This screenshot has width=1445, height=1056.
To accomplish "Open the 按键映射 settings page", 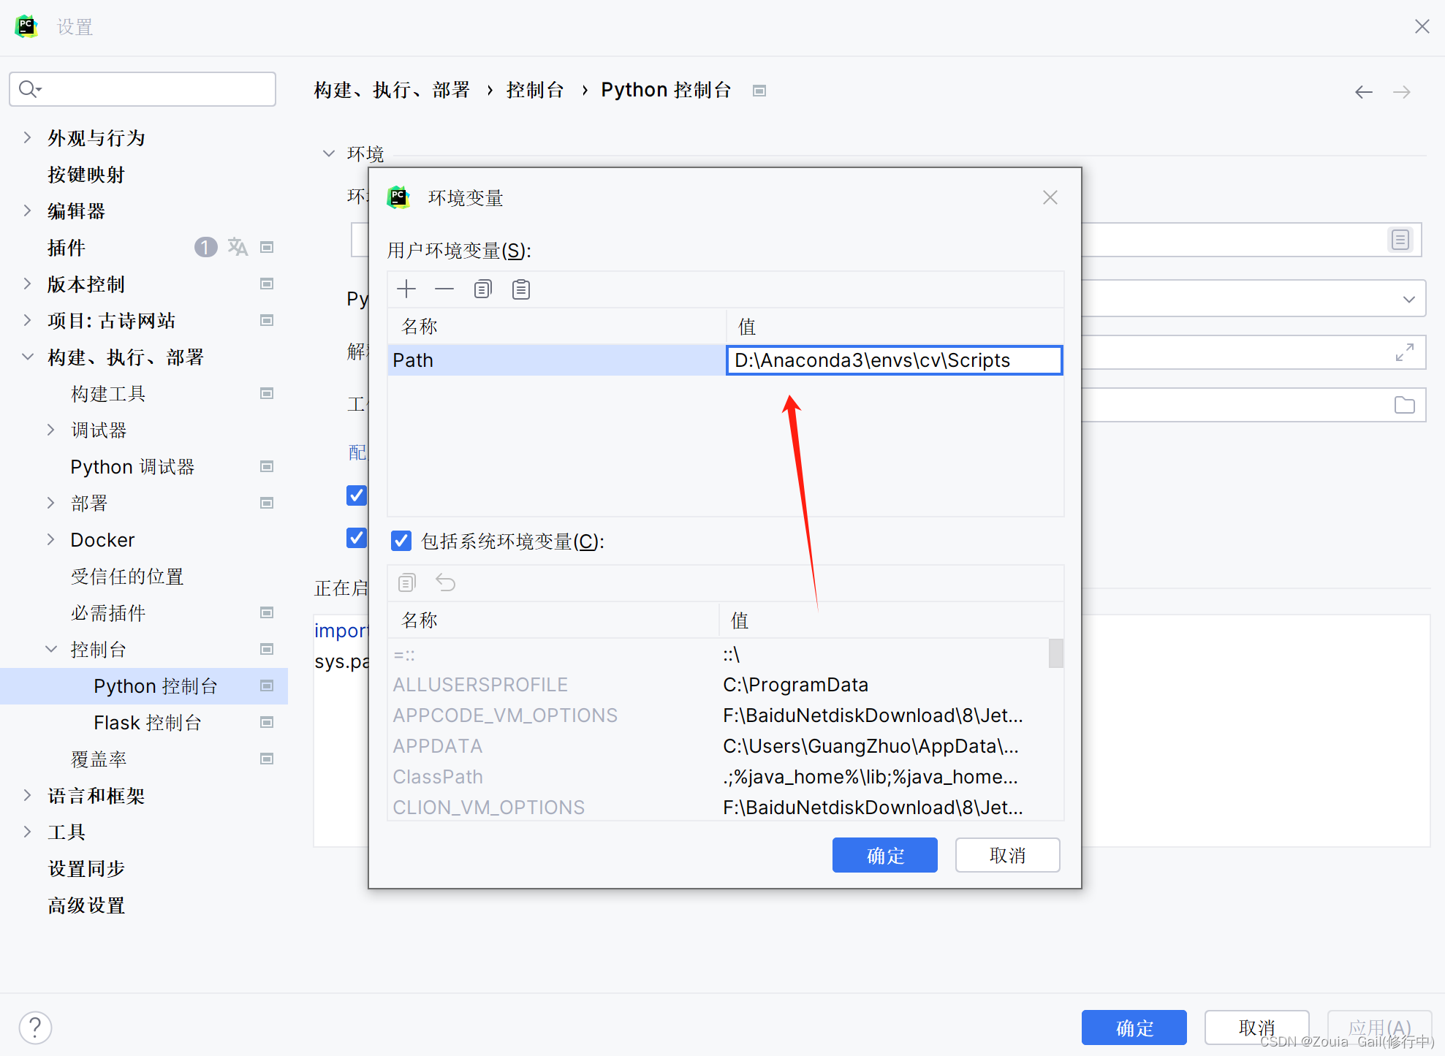I will click(x=86, y=175).
